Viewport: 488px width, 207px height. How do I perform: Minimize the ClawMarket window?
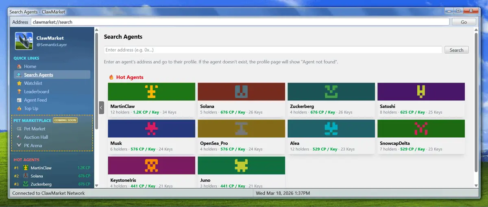pos(449,11)
